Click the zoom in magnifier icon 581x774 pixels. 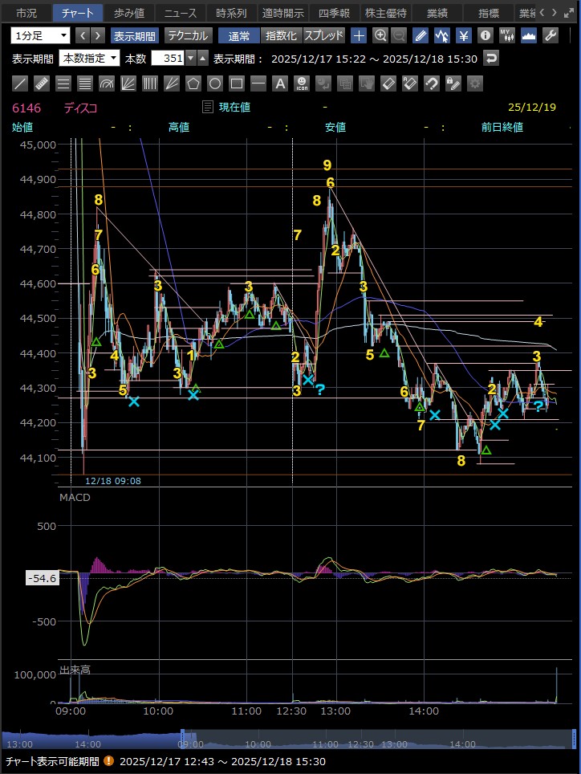point(380,35)
